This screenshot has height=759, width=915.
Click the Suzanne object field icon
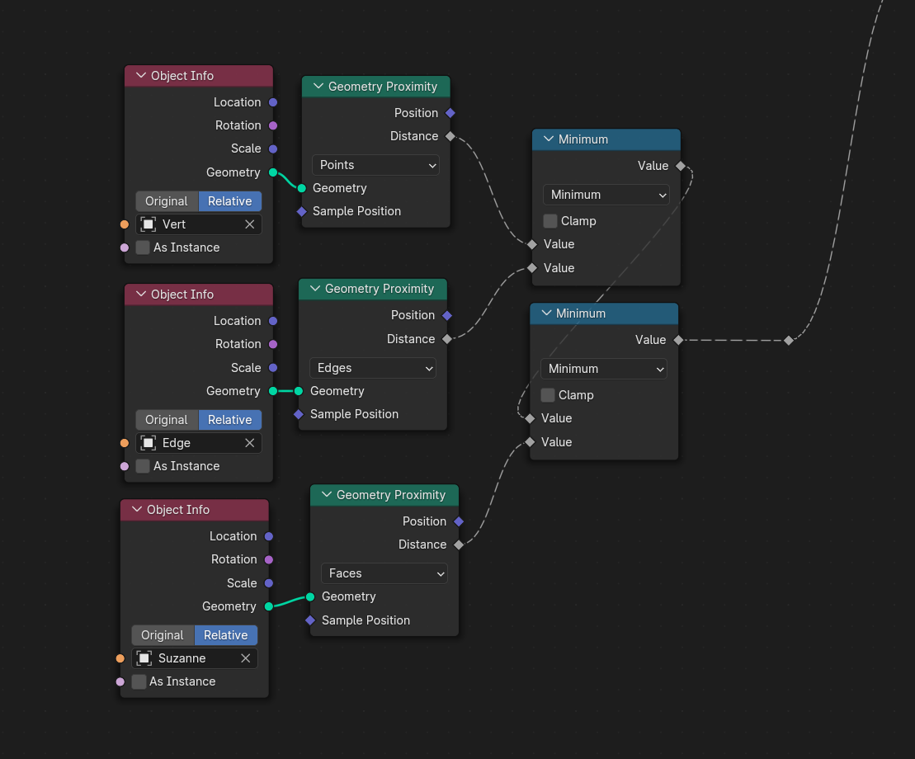click(x=144, y=658)
